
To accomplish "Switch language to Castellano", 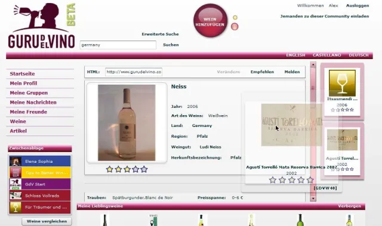I will (326, 55).
